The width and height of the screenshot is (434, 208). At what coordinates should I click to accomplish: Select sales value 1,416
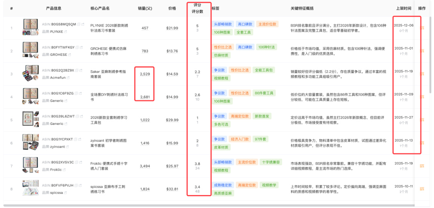[145, 143]
